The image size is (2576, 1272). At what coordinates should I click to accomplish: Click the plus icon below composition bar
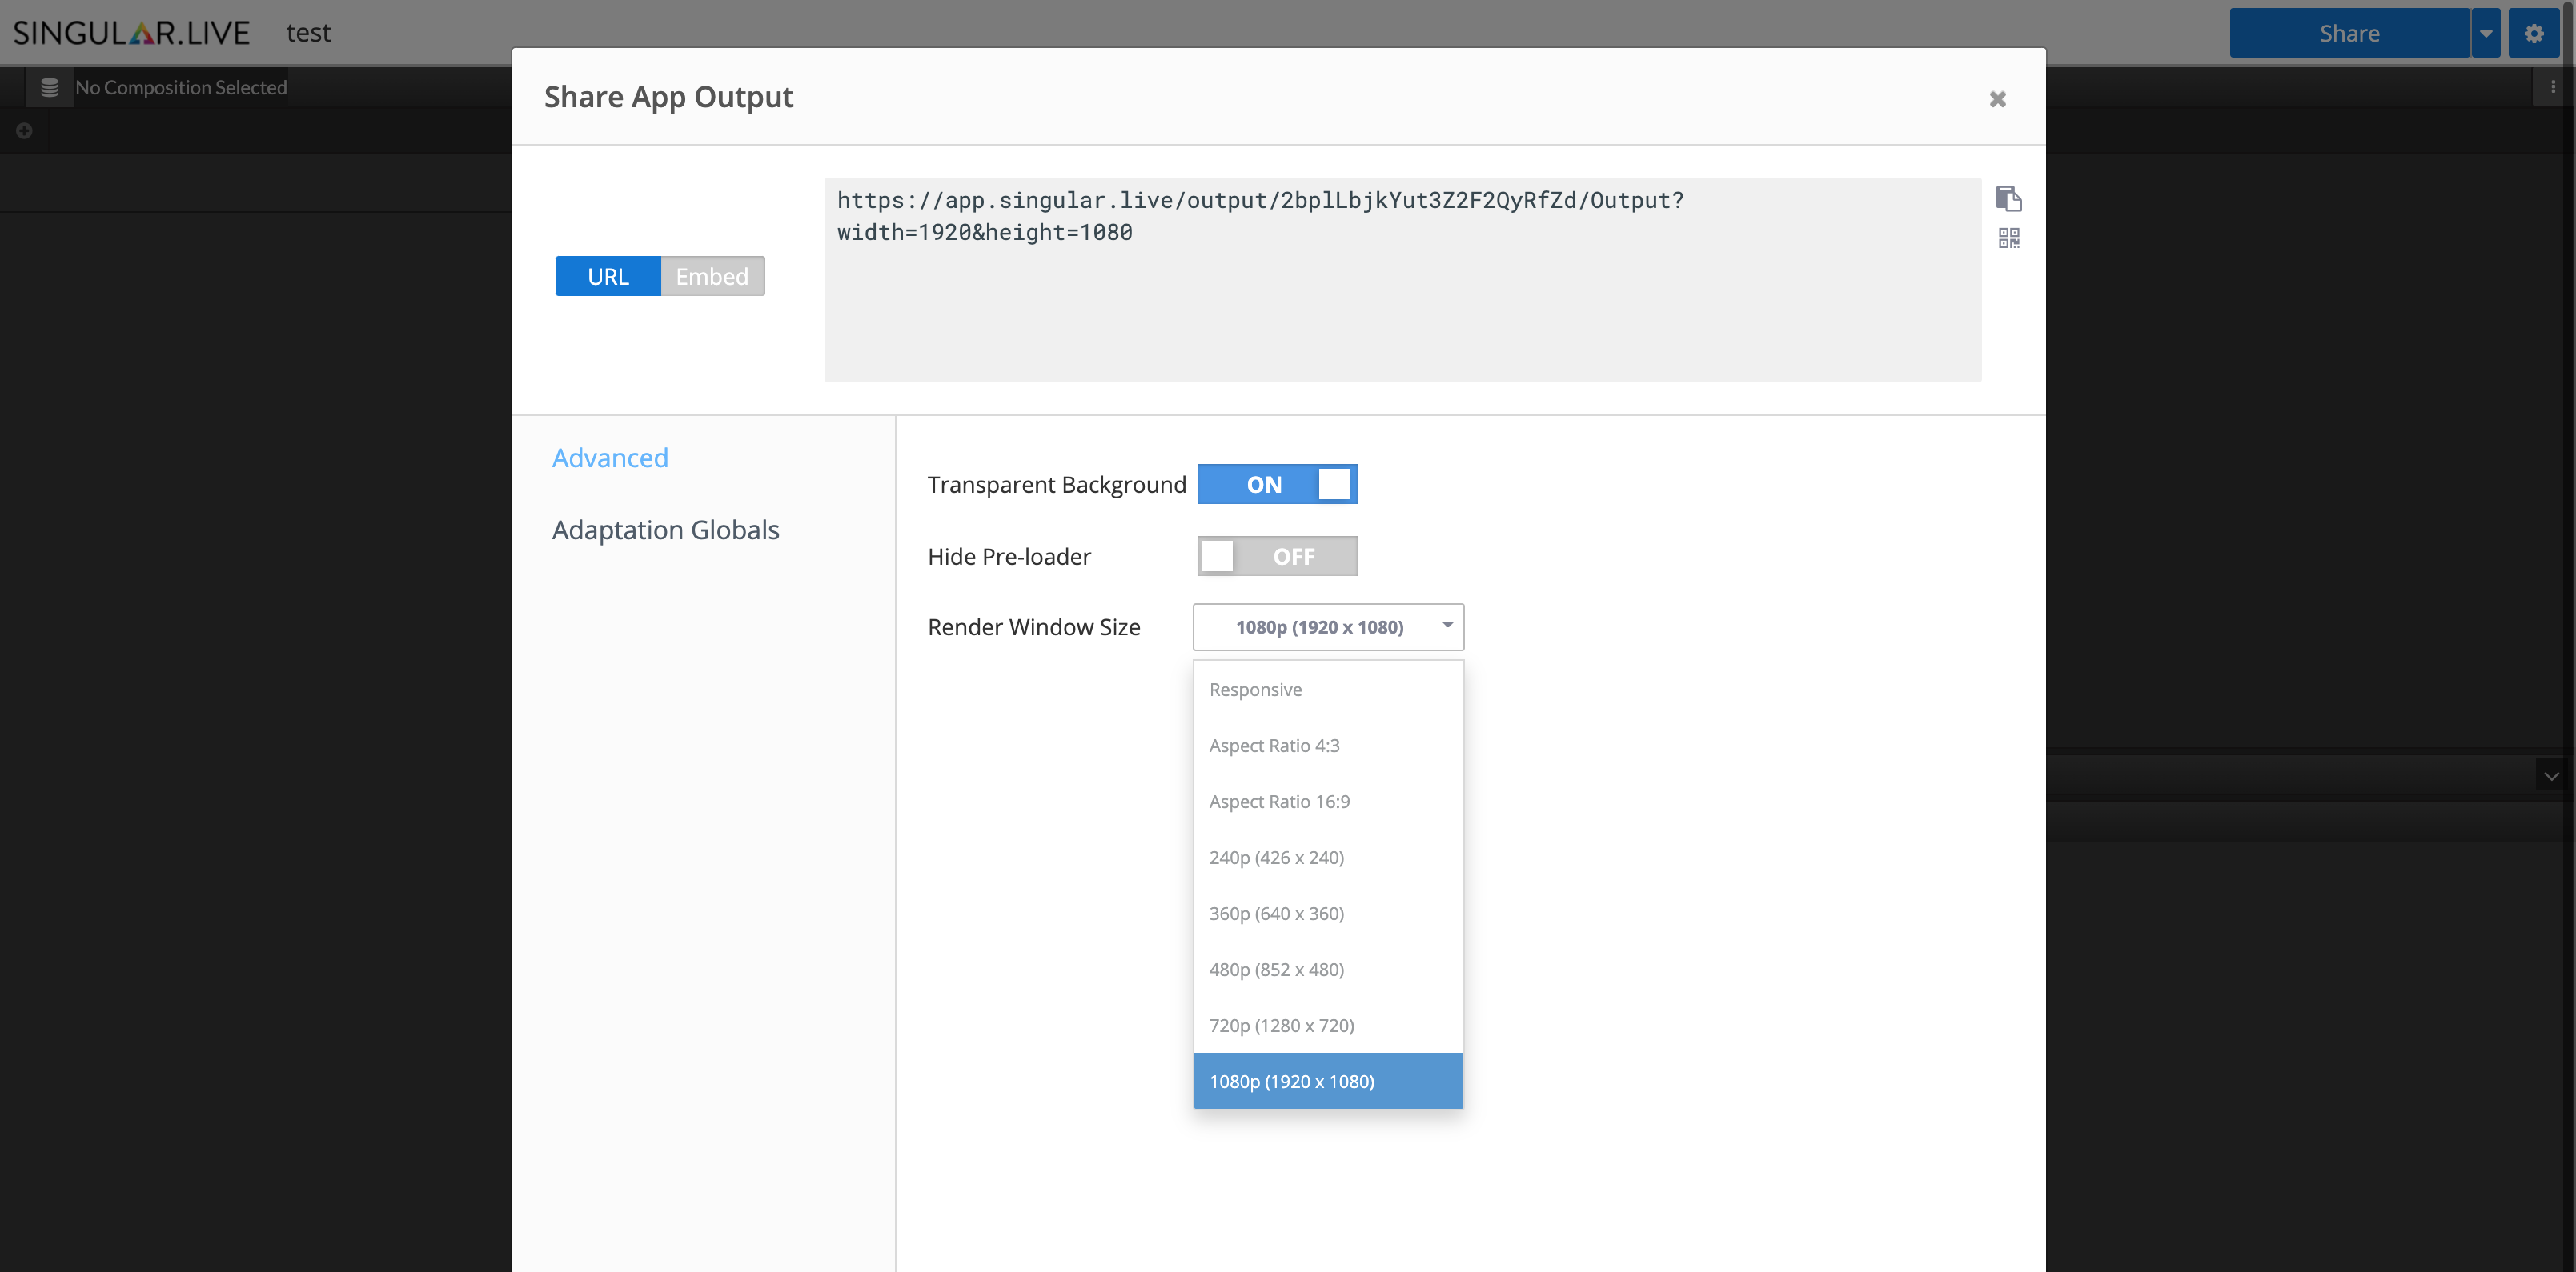24,131
